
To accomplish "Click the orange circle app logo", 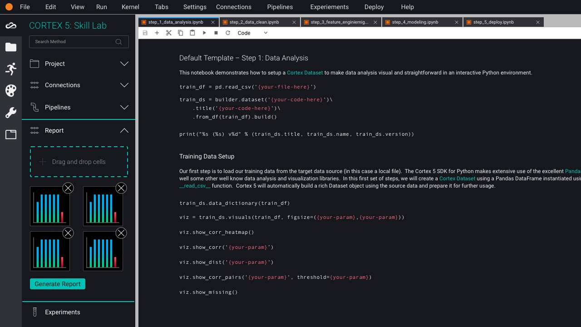I will tap(9, 7).
